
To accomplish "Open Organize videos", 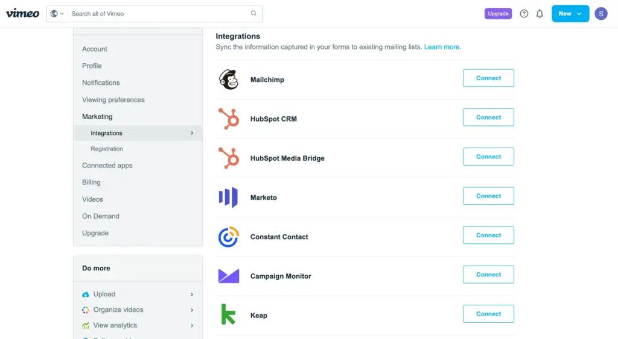I will click(118, 309).
